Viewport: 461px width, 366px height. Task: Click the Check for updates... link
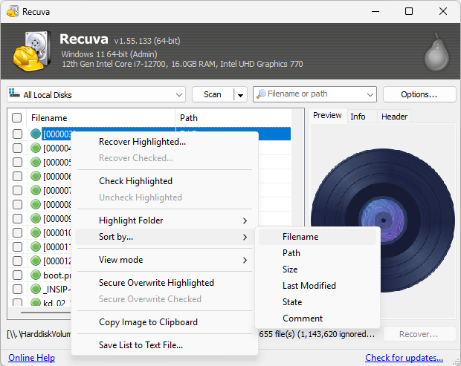[x=404, y=358]
